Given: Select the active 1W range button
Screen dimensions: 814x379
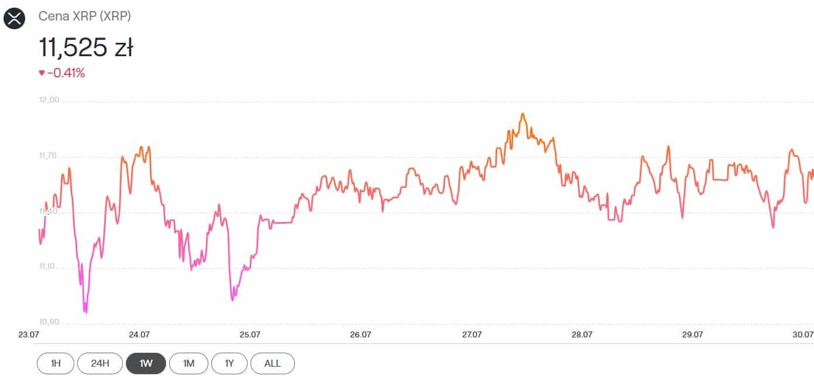Looking at the screenshot, I should pyautogui.click(x=146, y=363).
